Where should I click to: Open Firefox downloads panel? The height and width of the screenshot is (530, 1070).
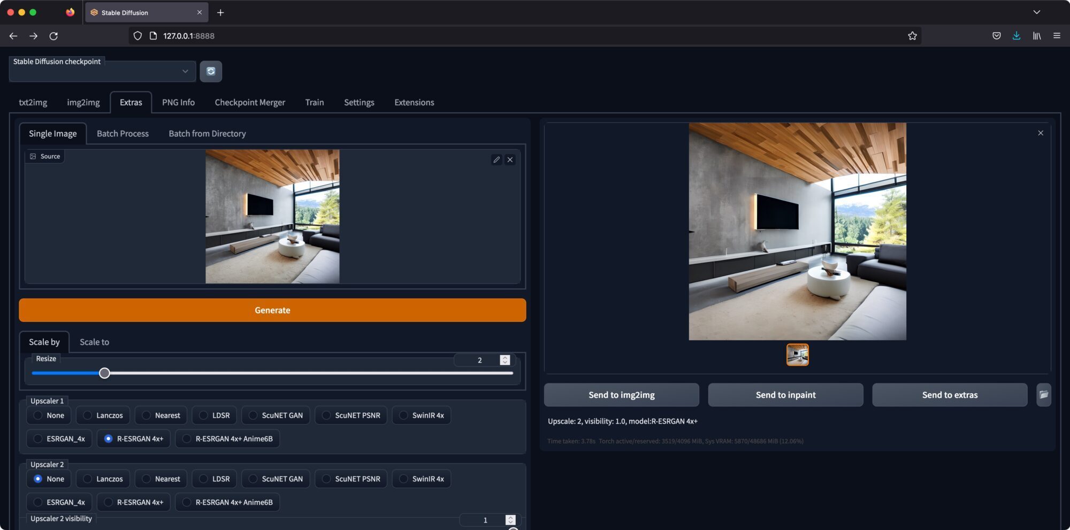(1016, 36)
